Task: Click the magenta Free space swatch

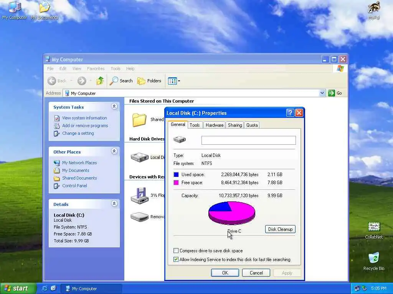Action: tap(176, 183)
